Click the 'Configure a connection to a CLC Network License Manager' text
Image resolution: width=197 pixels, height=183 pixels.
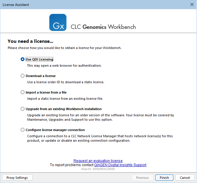pyautogui.click(x=100, y=138)
